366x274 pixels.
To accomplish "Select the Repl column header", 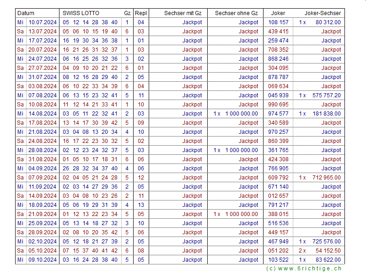I will tap(141, 13).
